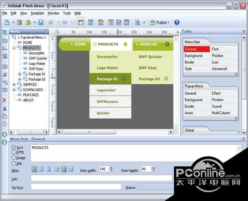Select the HTML radio button
The height and width of the screenshot is (201, 248).
14,152
